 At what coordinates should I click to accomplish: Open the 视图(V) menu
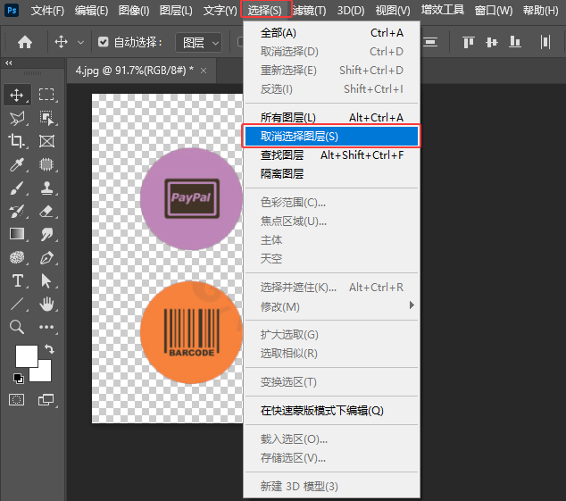(x=393, y=11)
